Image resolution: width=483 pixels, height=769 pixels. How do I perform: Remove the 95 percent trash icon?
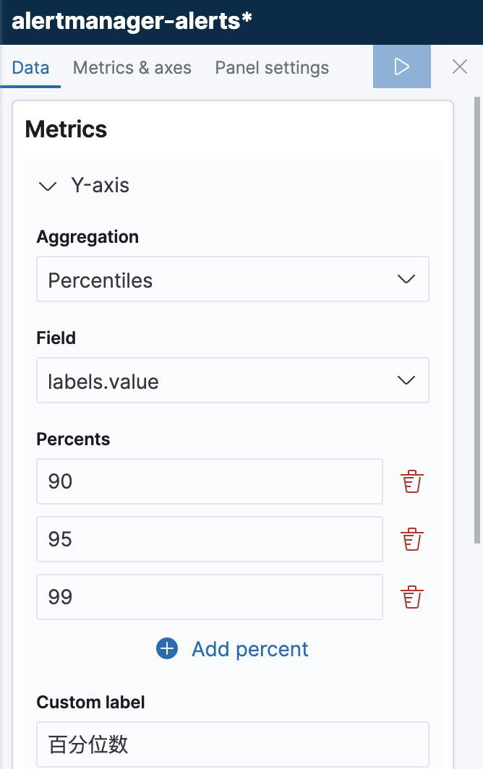point(412,539)
